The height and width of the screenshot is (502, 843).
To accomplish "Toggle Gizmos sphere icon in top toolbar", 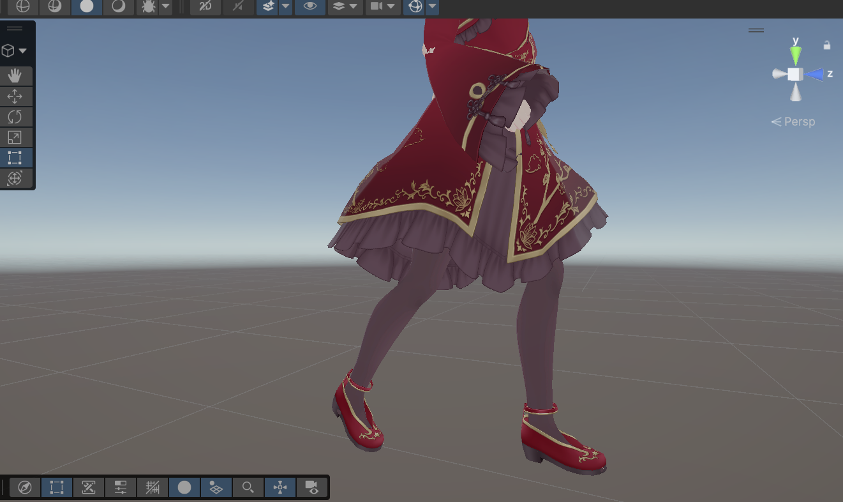I will 415,6.
